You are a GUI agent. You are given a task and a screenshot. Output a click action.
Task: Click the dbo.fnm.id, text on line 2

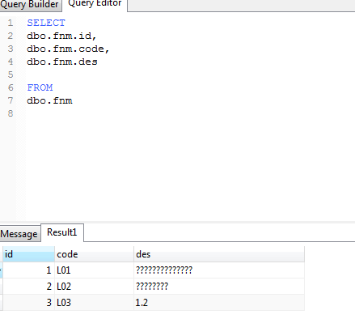[x=61, y=36]
